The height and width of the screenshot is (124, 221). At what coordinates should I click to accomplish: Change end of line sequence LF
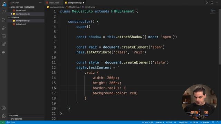(175, 122)
